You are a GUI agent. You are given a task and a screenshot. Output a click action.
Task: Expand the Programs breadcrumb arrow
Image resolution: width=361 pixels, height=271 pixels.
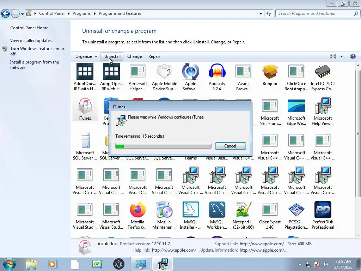coord(94,14)
